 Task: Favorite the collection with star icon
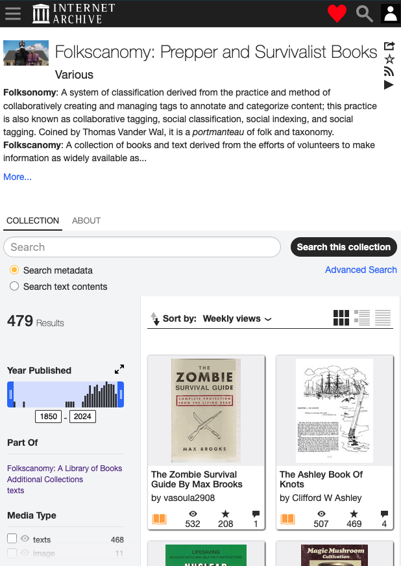[389, 59]
